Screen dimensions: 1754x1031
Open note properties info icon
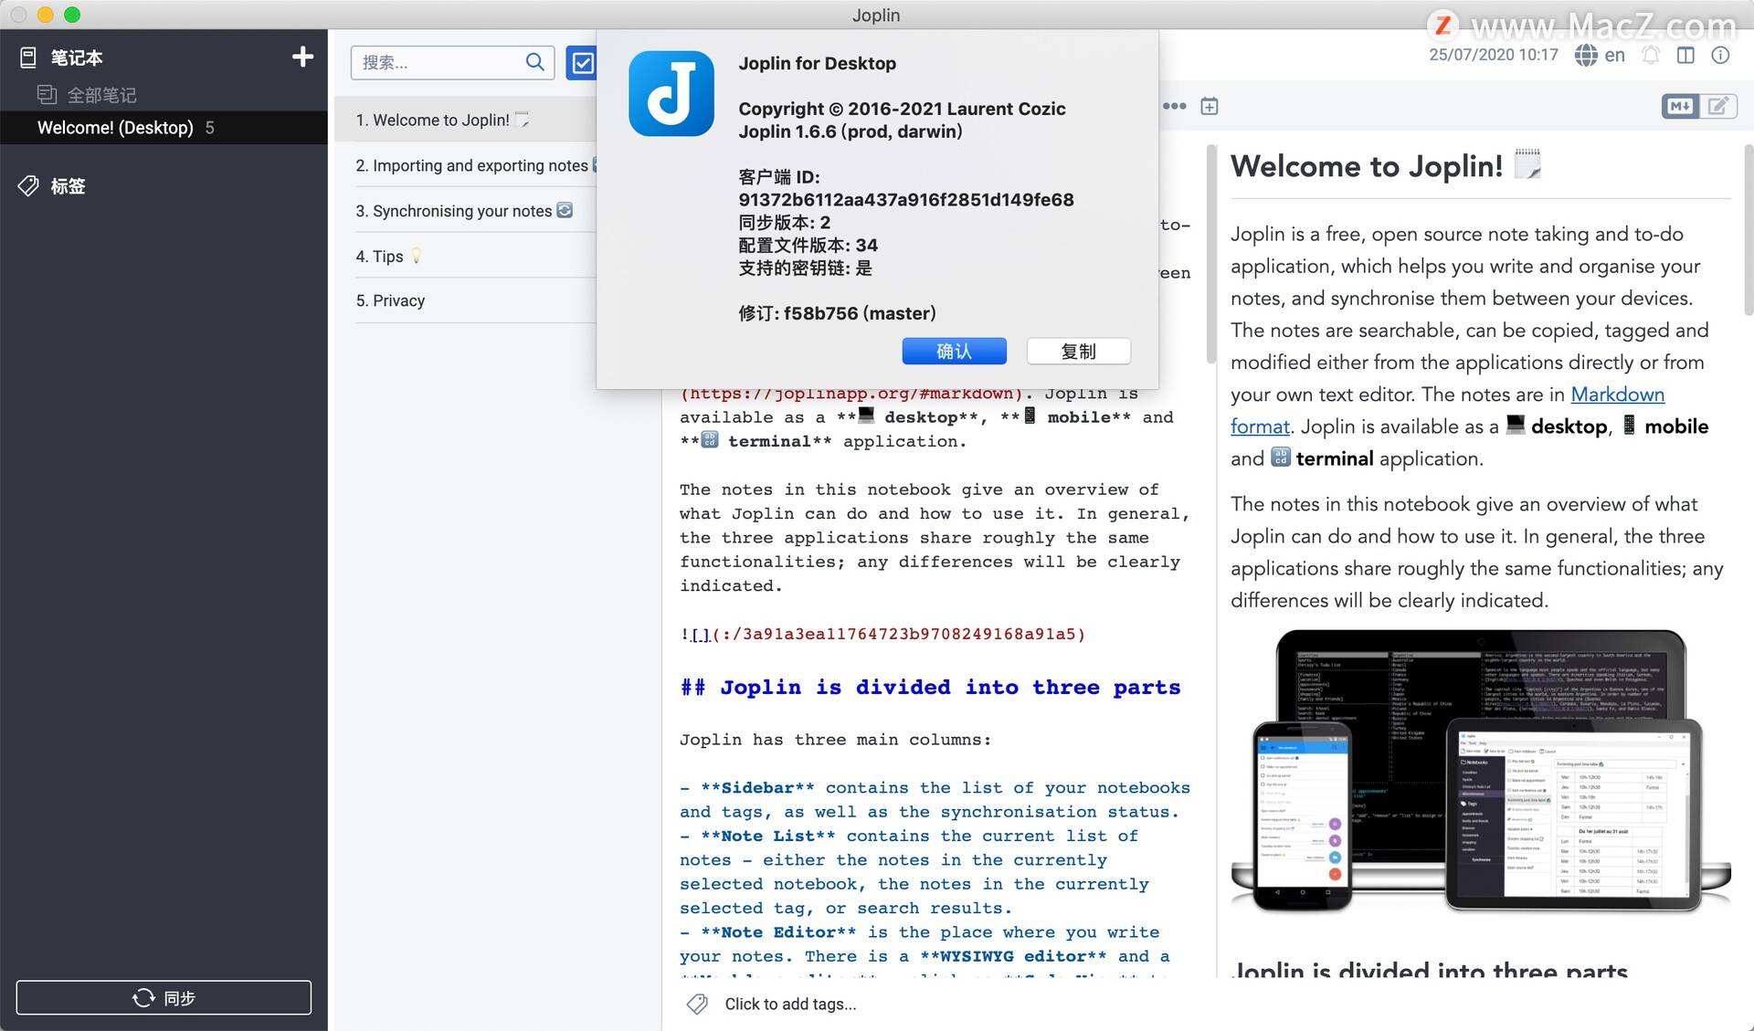[1720, 55]
